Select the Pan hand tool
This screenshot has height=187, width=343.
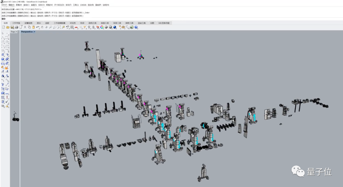coord(42,27)
